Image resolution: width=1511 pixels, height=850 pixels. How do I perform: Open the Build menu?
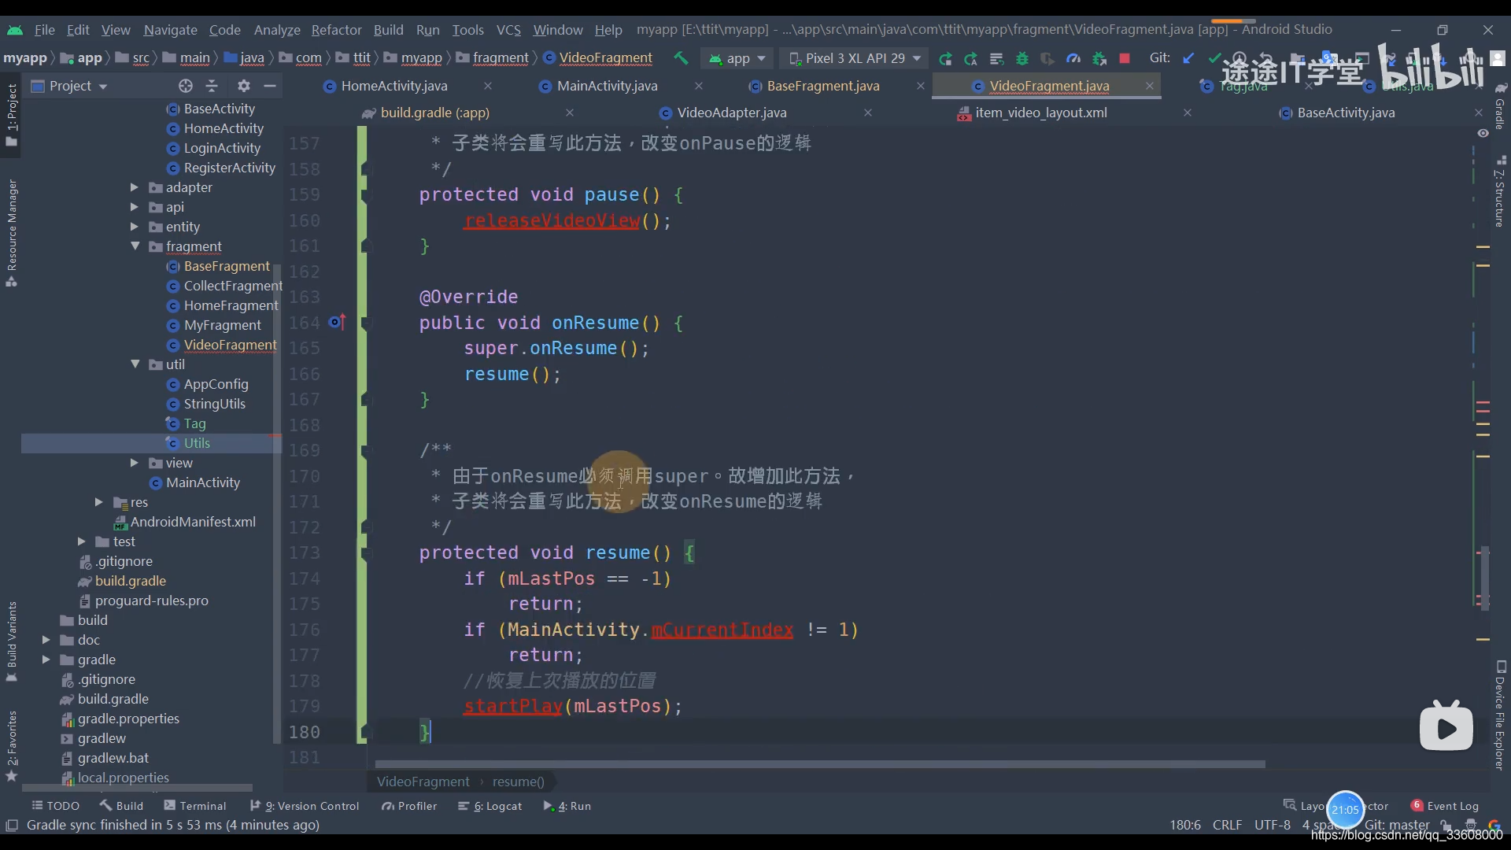tap(388, 30)
